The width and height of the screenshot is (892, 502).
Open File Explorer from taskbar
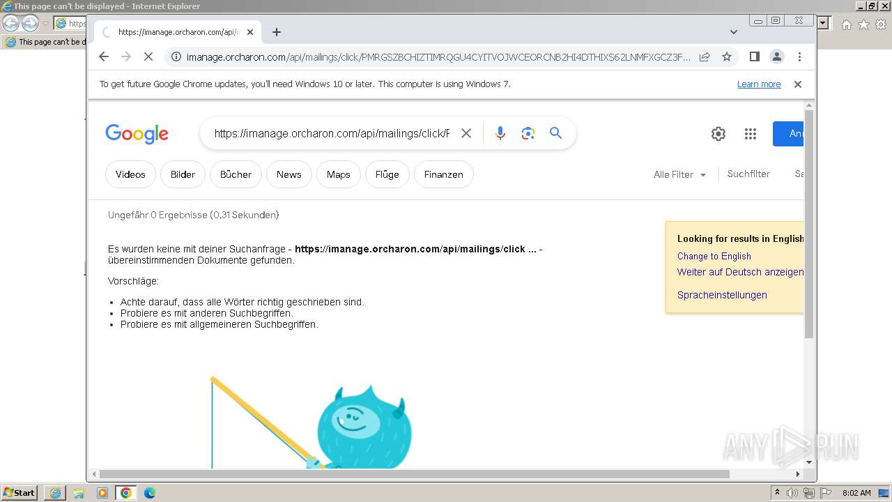point(79,493)
